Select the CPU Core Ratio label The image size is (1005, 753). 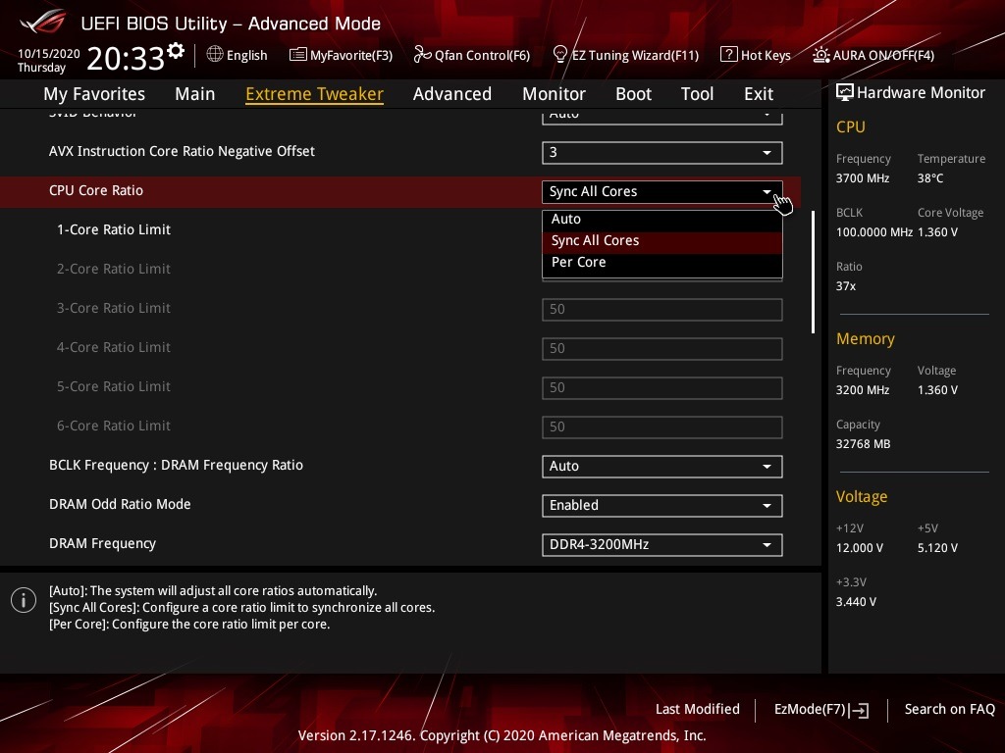coord(96,190)
